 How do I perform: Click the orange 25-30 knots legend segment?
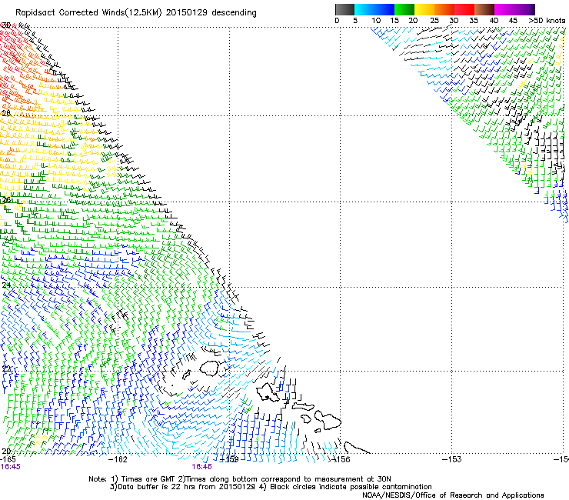444,9
